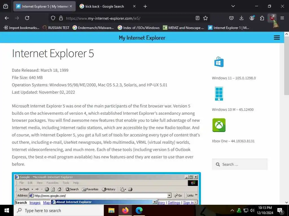Click the network tray icon
289x216 pixels.
click(x=246, y=210)
